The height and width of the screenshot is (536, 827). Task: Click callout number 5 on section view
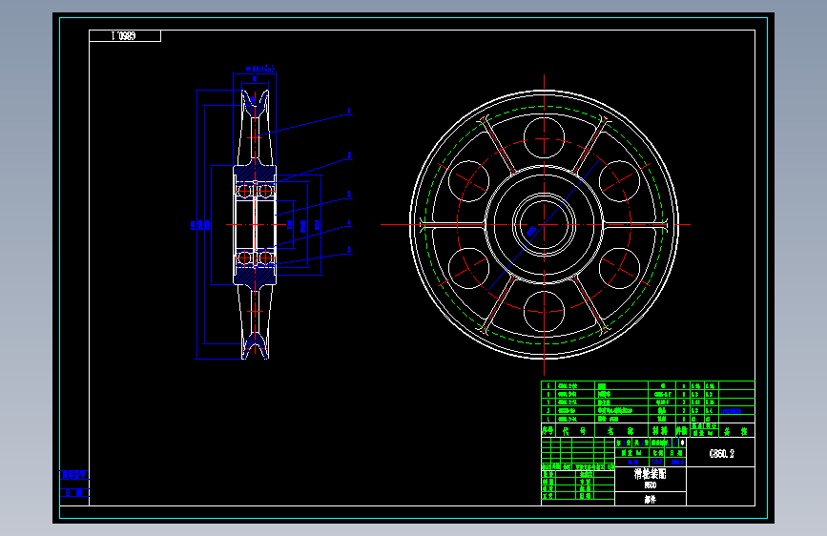348,250
